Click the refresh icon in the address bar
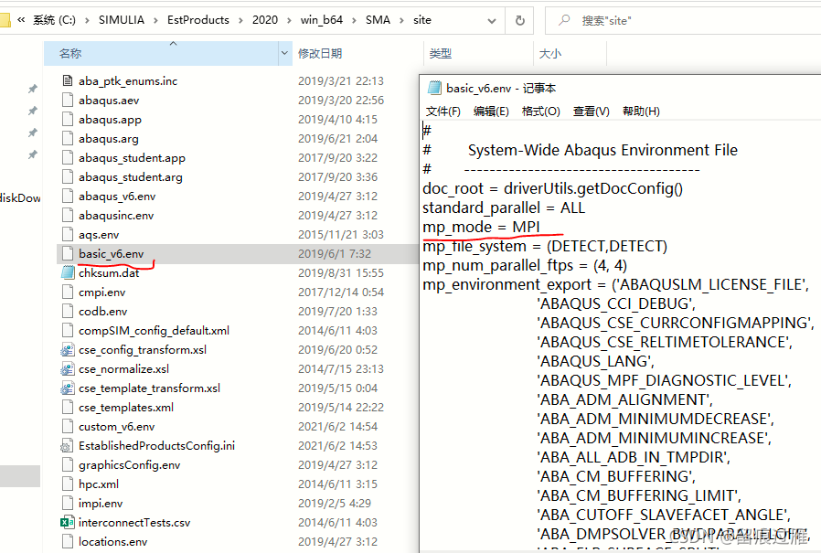 click(518, 19)
